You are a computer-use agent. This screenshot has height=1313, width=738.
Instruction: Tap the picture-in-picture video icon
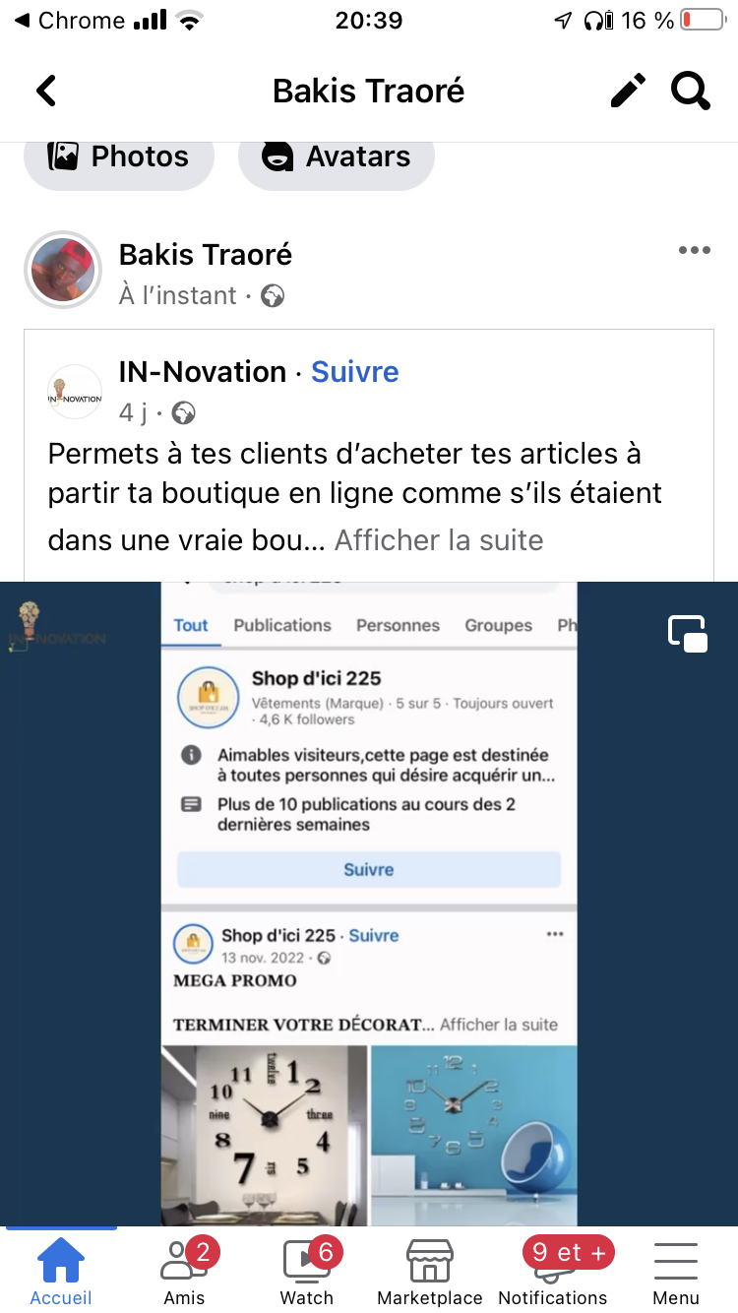click(x=688, y=633)
